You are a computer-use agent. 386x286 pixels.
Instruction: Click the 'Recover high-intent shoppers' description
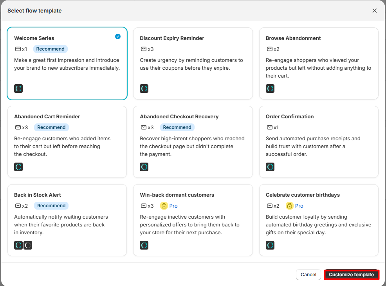[192, 146]
